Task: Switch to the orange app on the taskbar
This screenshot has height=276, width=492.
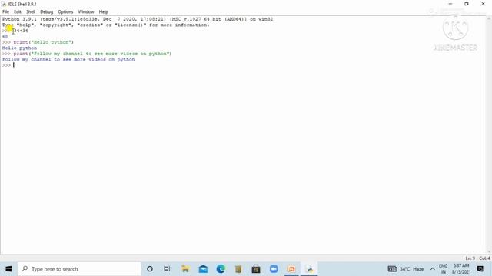Action: pos(291,269)
